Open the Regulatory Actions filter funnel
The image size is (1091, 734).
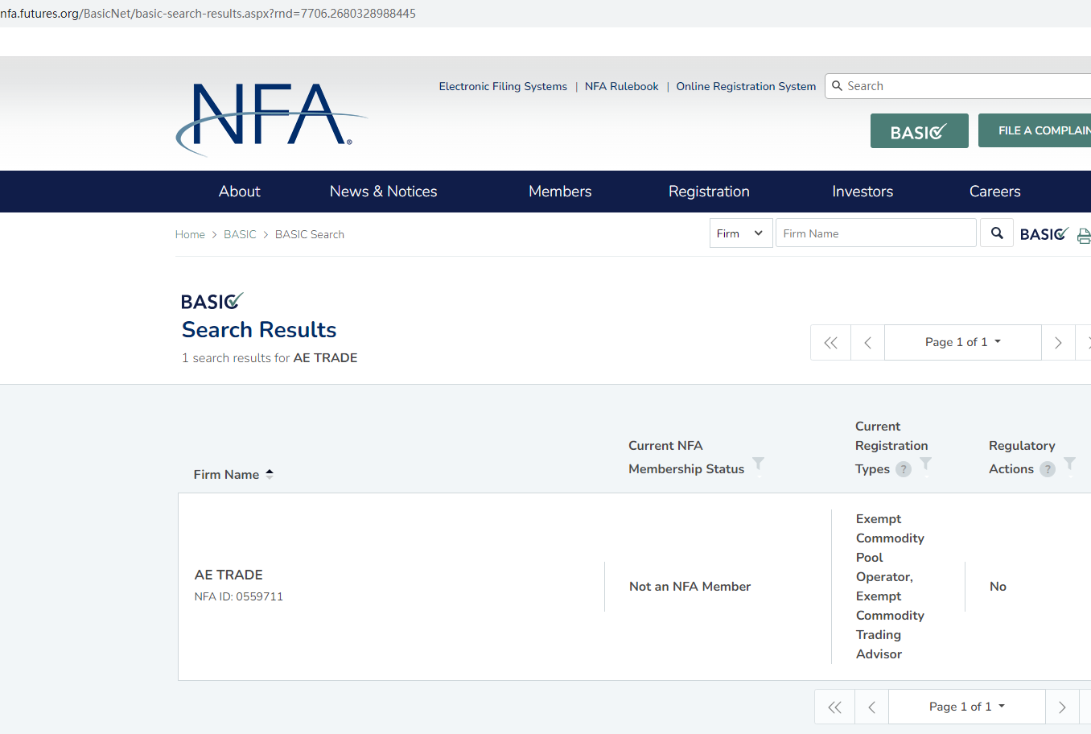coord(1069,464)
